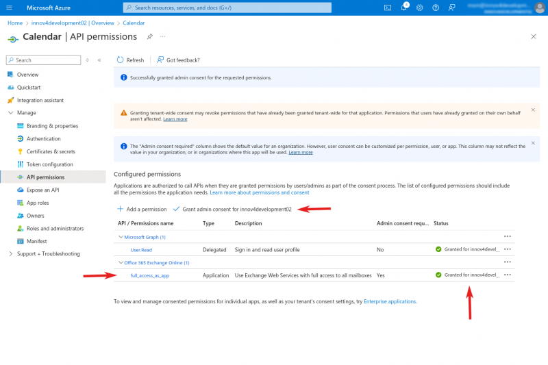Click Home breadcrumb
Image resolution: width=548 pixels, height=365 pixels.
pos(15,23)
